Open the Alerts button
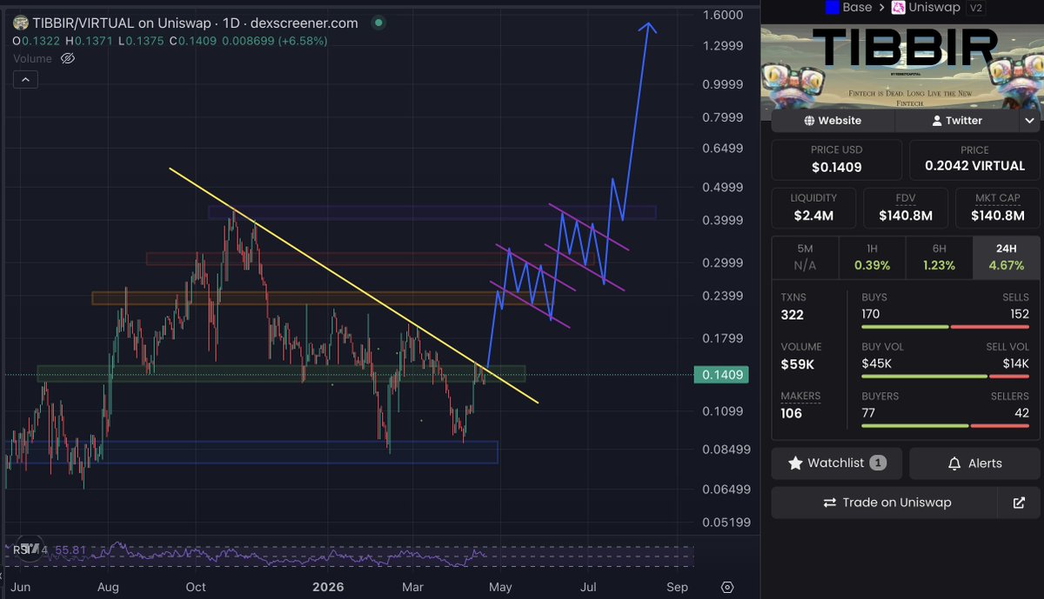This screenshot has height=599, width=1044. pyautogui.click(x=974, y=463)
